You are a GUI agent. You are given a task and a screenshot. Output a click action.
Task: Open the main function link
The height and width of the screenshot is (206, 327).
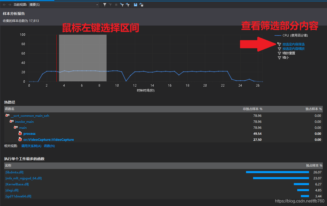pyautogui.click(x=23, y=128)
